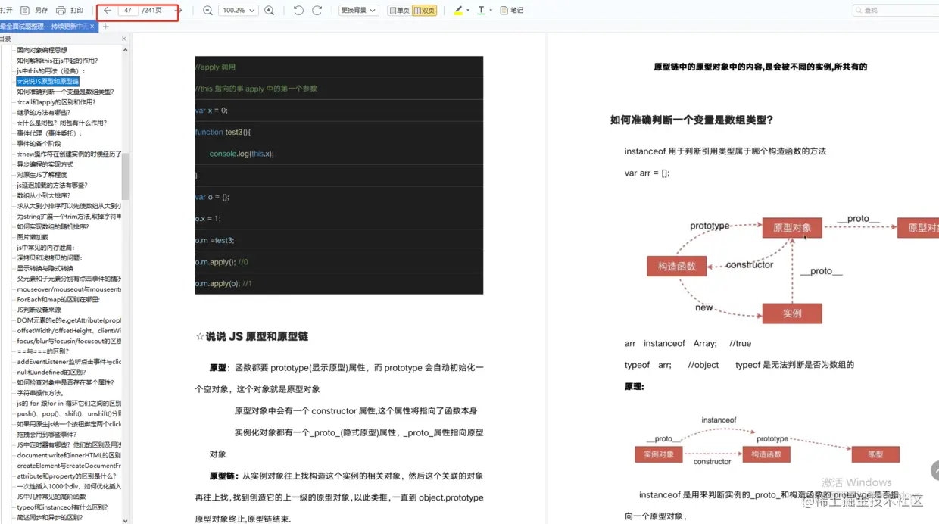Open outline item 图片懒加载

coord(33,237)
